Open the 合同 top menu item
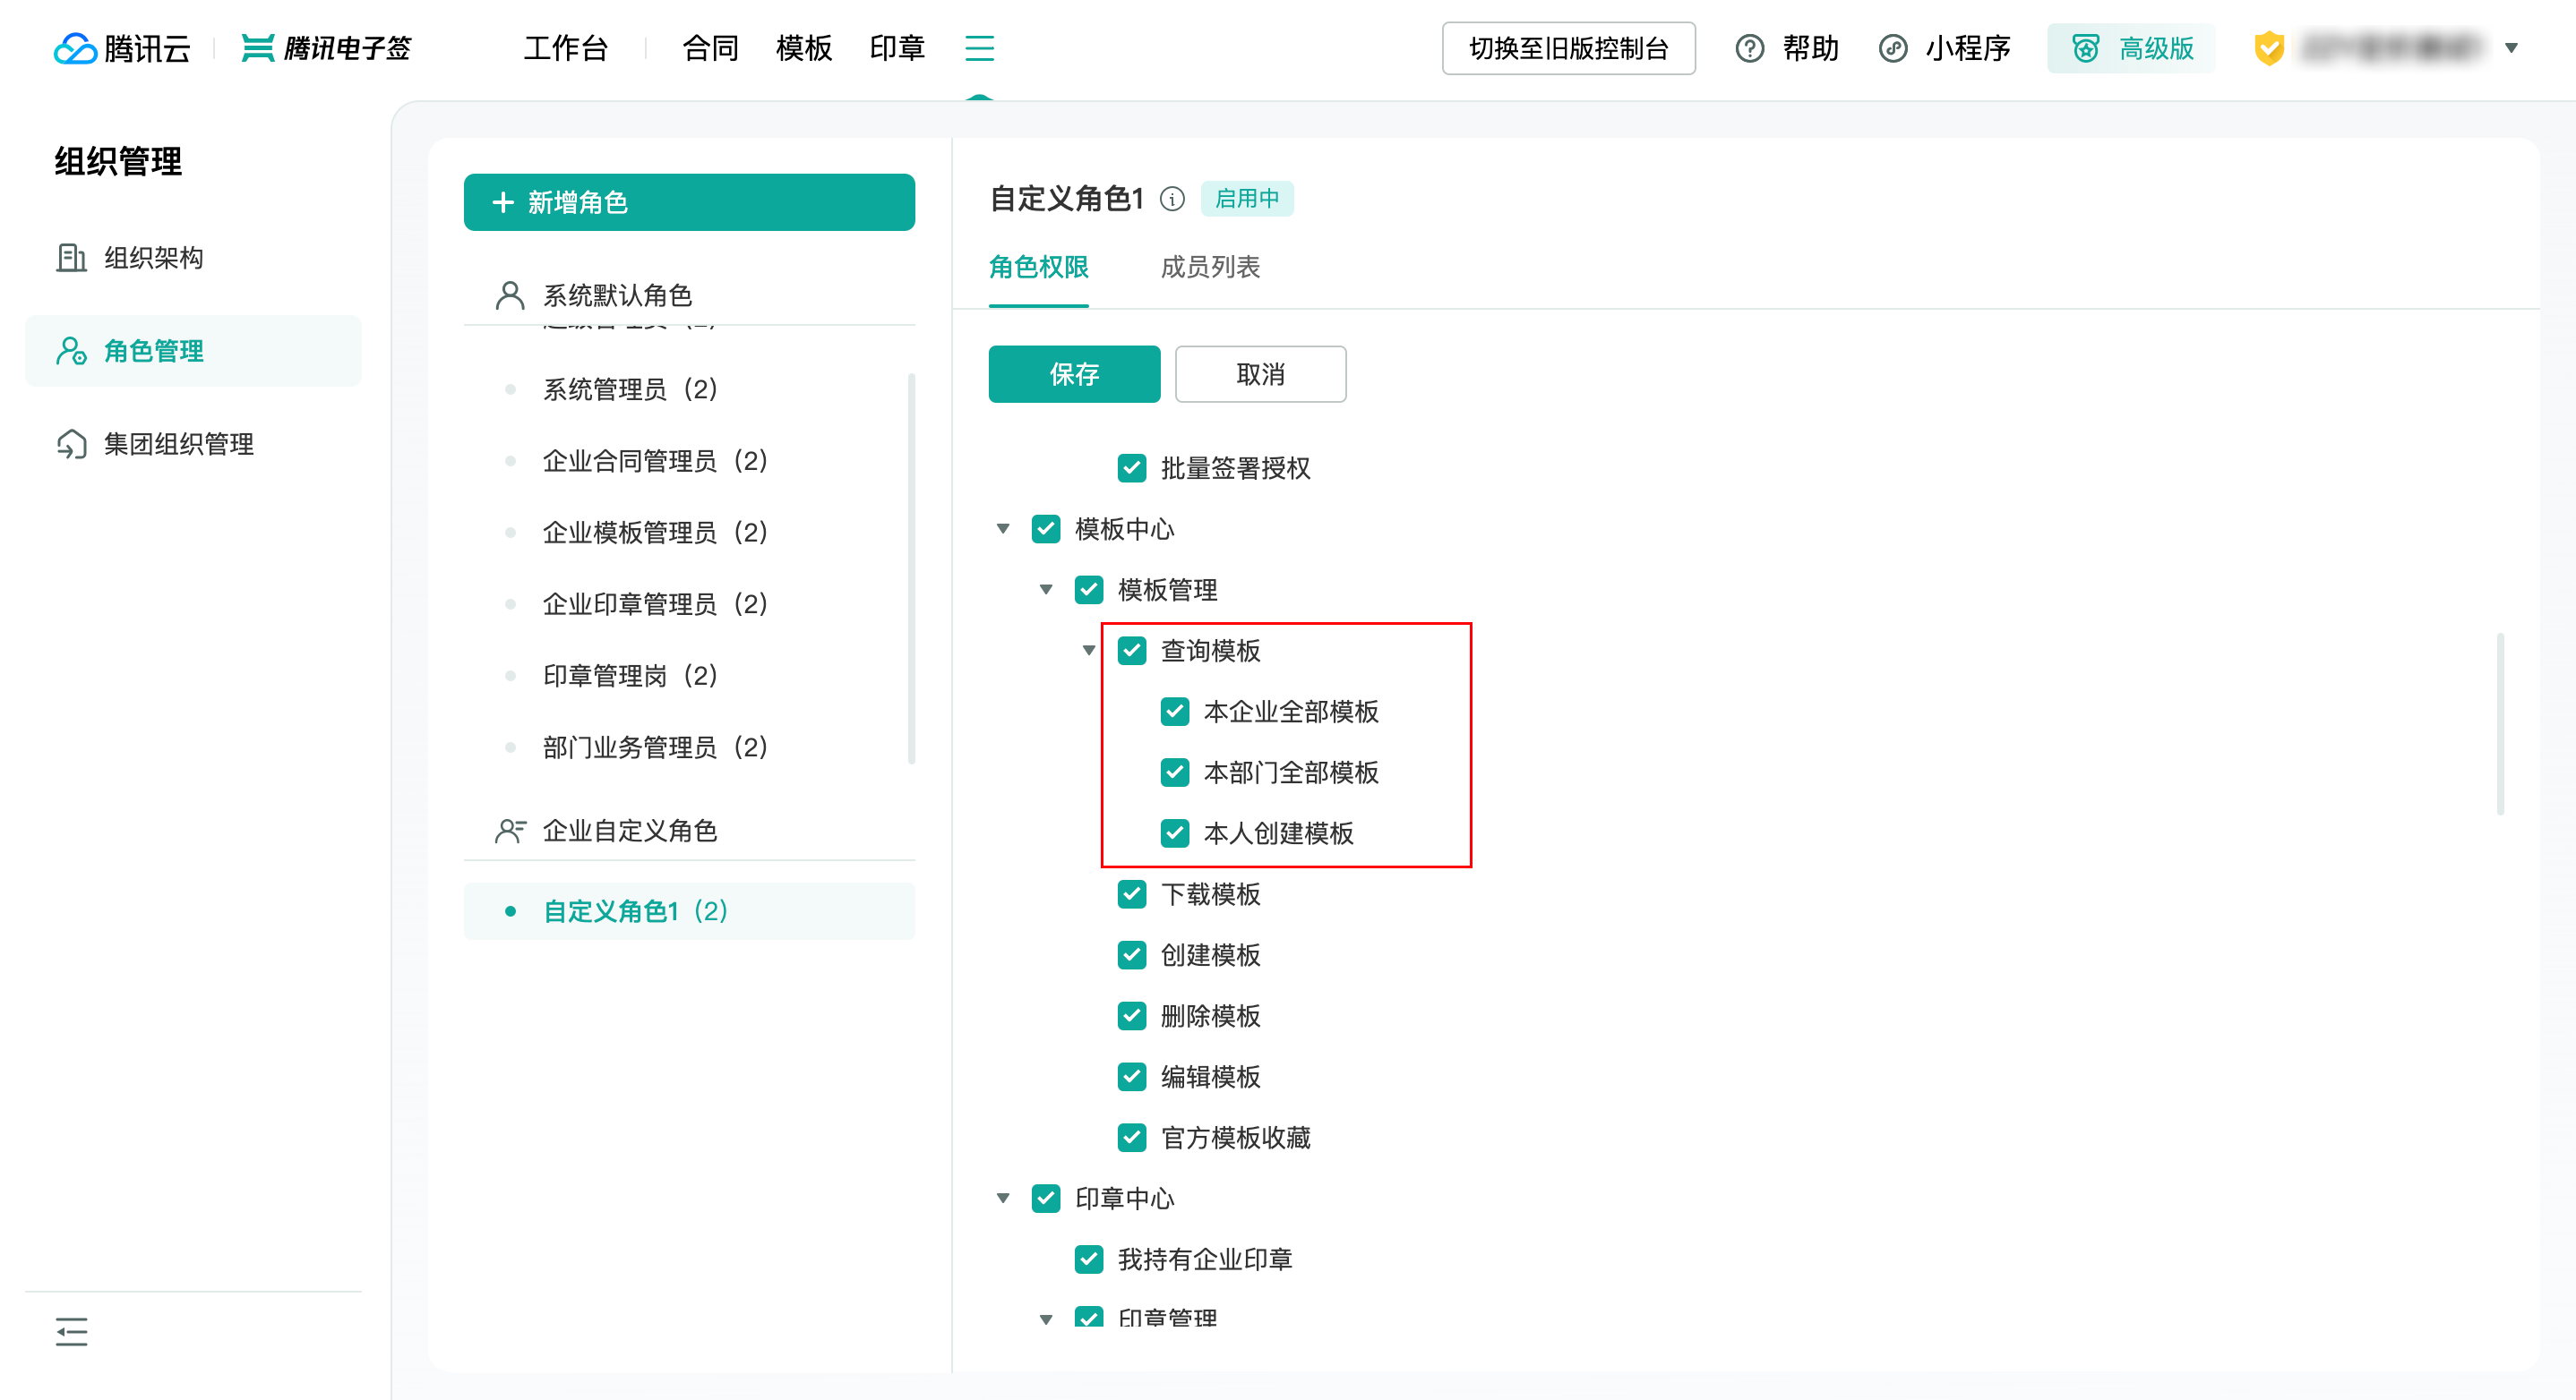The width and height of the screenshot is (2576, 1400). pos(710,48)
